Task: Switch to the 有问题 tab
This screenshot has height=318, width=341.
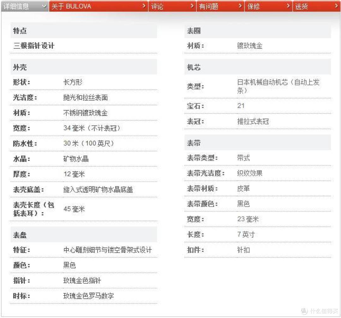Action: [x=220, y=6]
